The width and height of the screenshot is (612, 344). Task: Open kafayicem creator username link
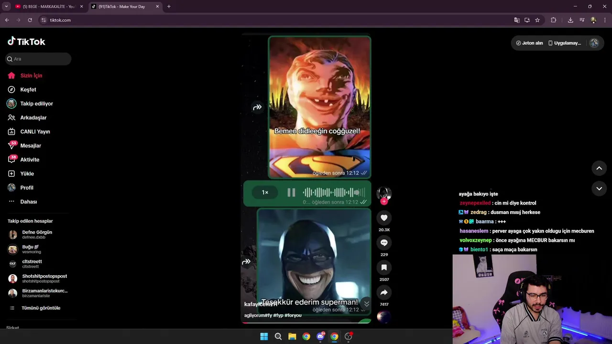point(260,304)
